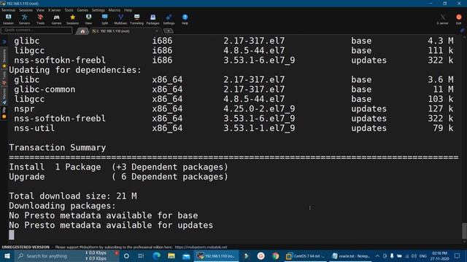Screen dimensions: 467x262
Task: Open the View menu
Action: click(40, 10)
